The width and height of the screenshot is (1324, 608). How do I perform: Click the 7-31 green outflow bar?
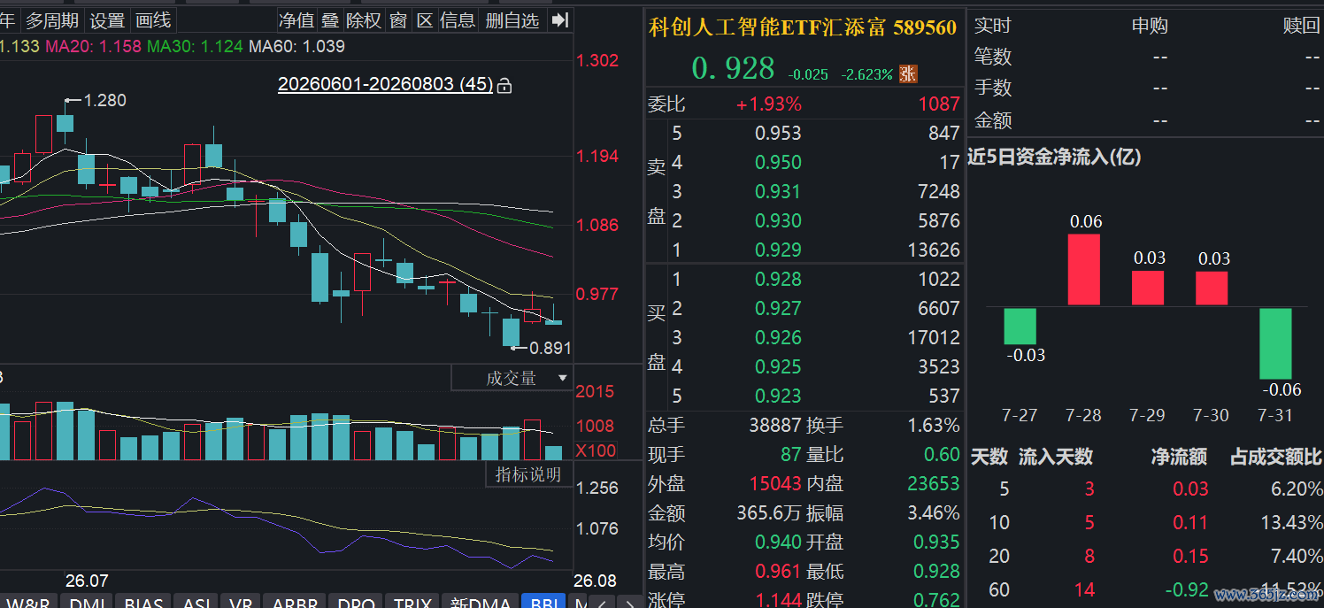click(x=1275, y=343)
